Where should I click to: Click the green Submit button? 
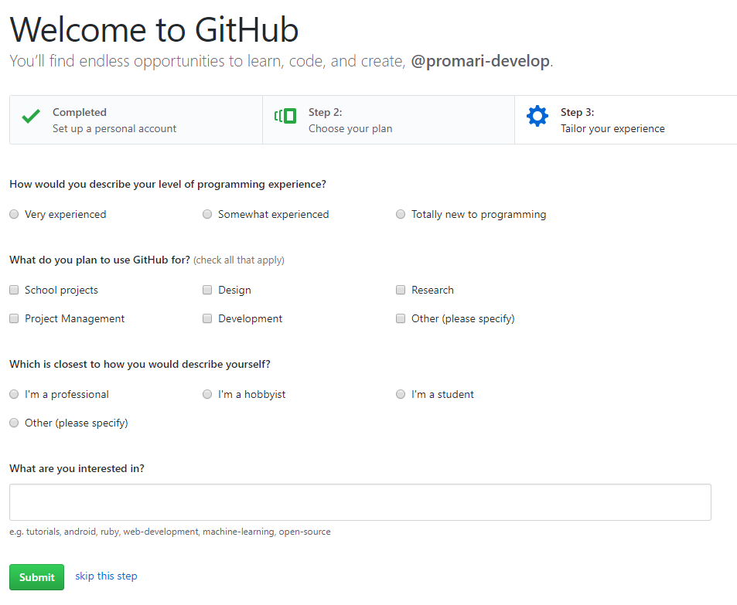click(x=36, y=577)
